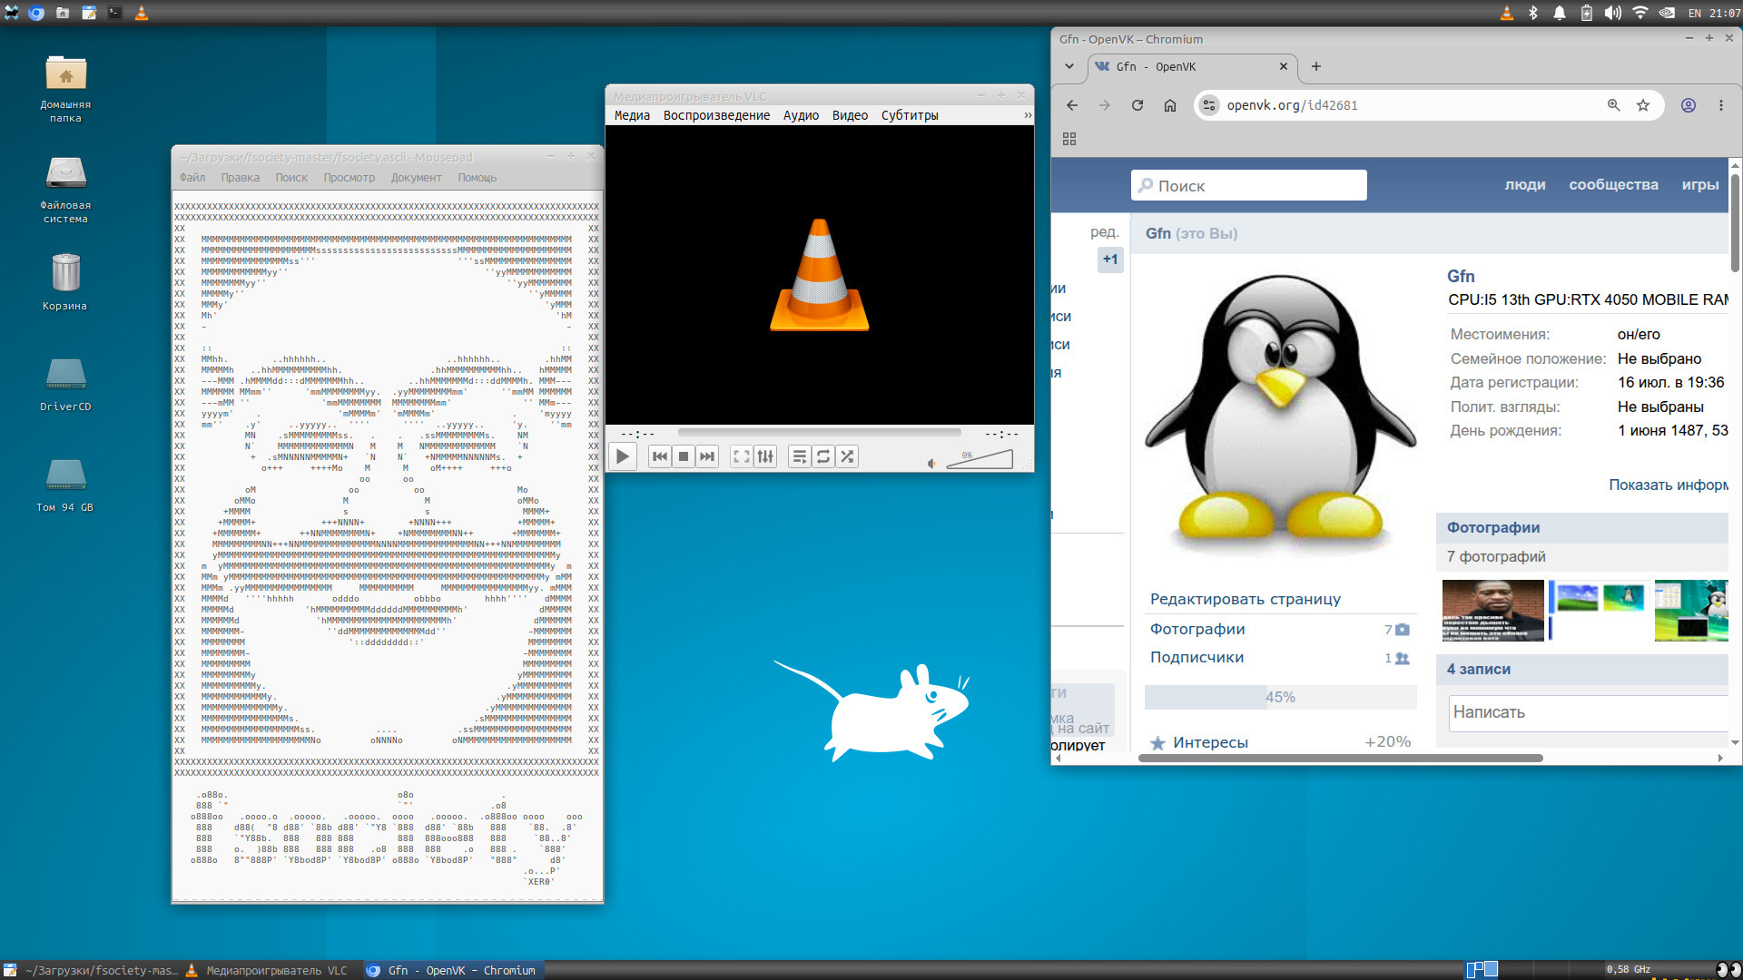The height and width of the screenshot is (980, 1743).
Task: Open the Xfce applications menu
Action: coord(12,13)
